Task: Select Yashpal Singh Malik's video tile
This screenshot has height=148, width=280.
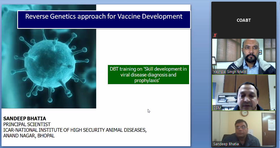Action: click(x=244, y=56)
